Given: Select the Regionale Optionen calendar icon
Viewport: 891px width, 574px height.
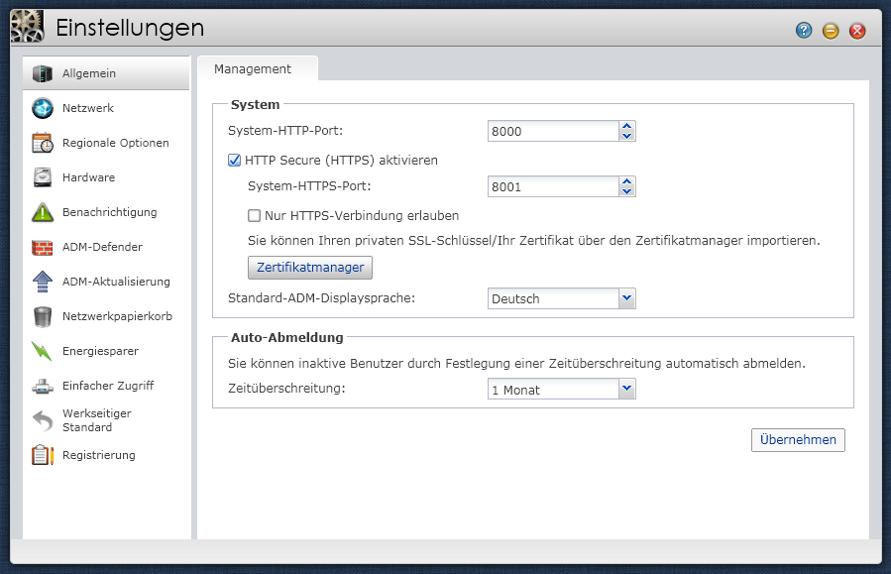Looking at the screenshot, I should point(43,143).
